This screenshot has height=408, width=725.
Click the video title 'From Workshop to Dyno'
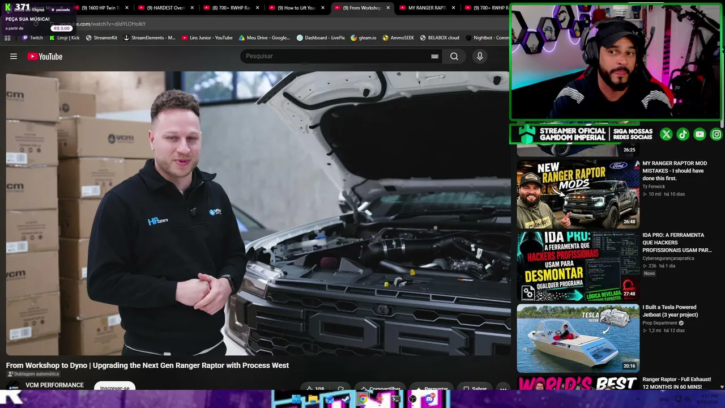pos(147,365)
